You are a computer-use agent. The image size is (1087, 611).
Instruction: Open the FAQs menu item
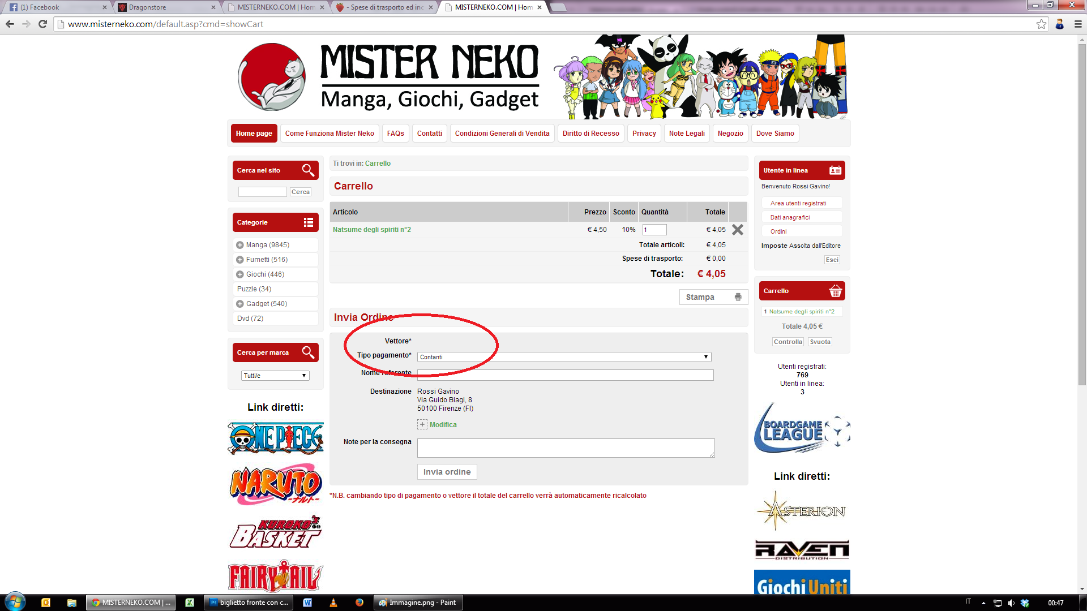pos(396,134)
